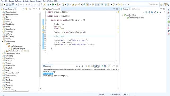Open the Open Perspective icon
This screenshot has width=170, height=96.
pos(161,5)
